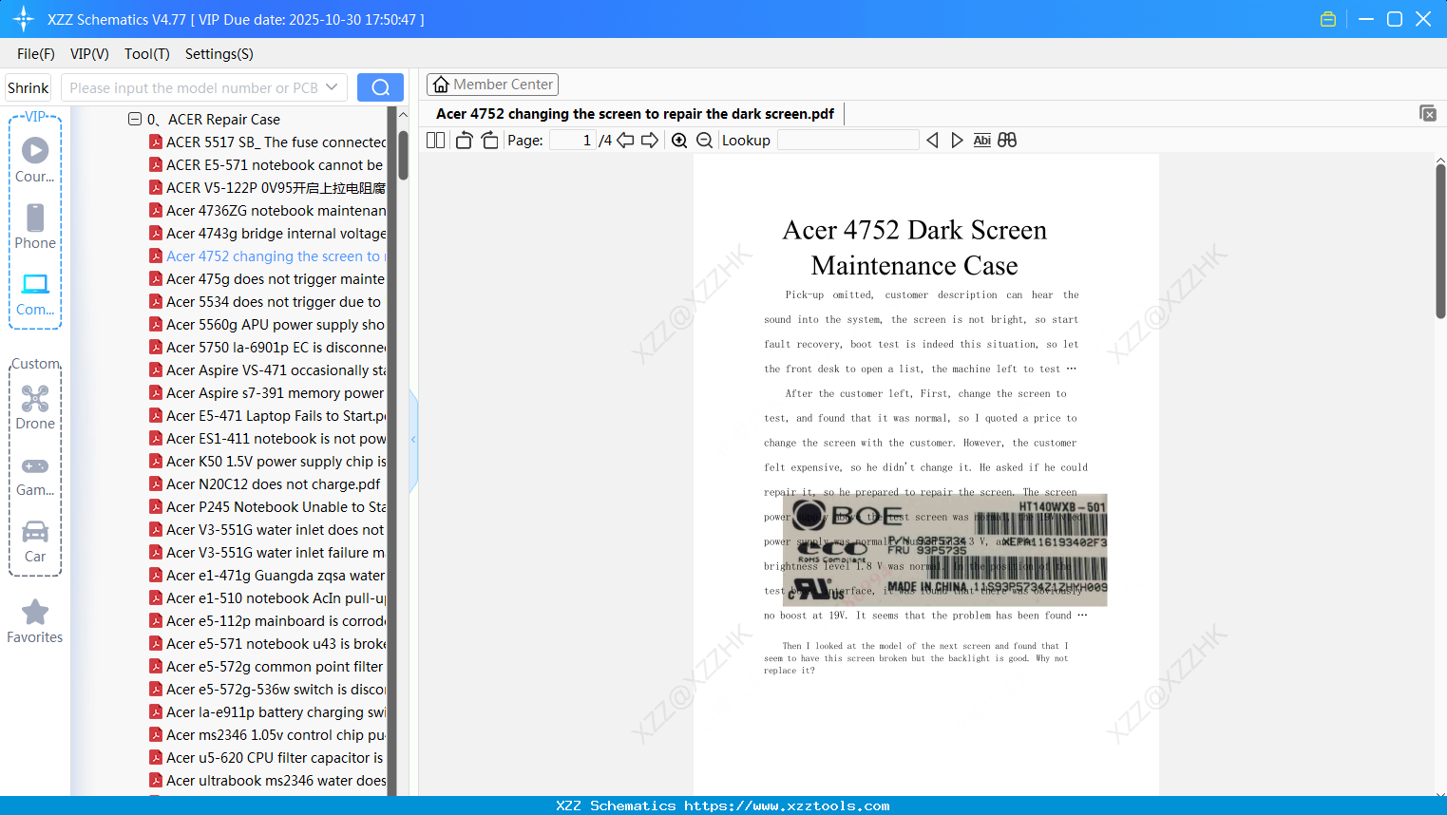This screenshot has width=1447, height=815.
Task: Click the Lookup text input field
Action: pos(848,141)
